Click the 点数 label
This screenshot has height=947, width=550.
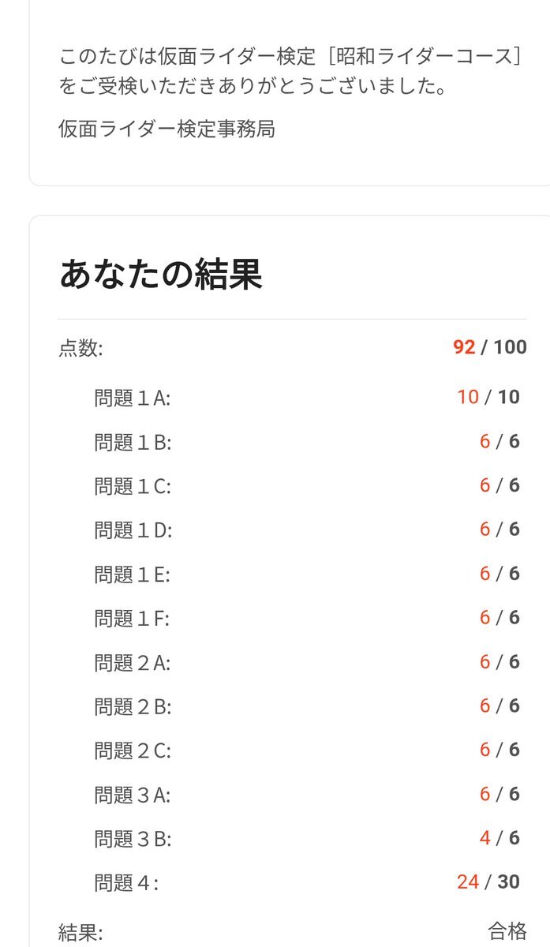click(80, 348)
